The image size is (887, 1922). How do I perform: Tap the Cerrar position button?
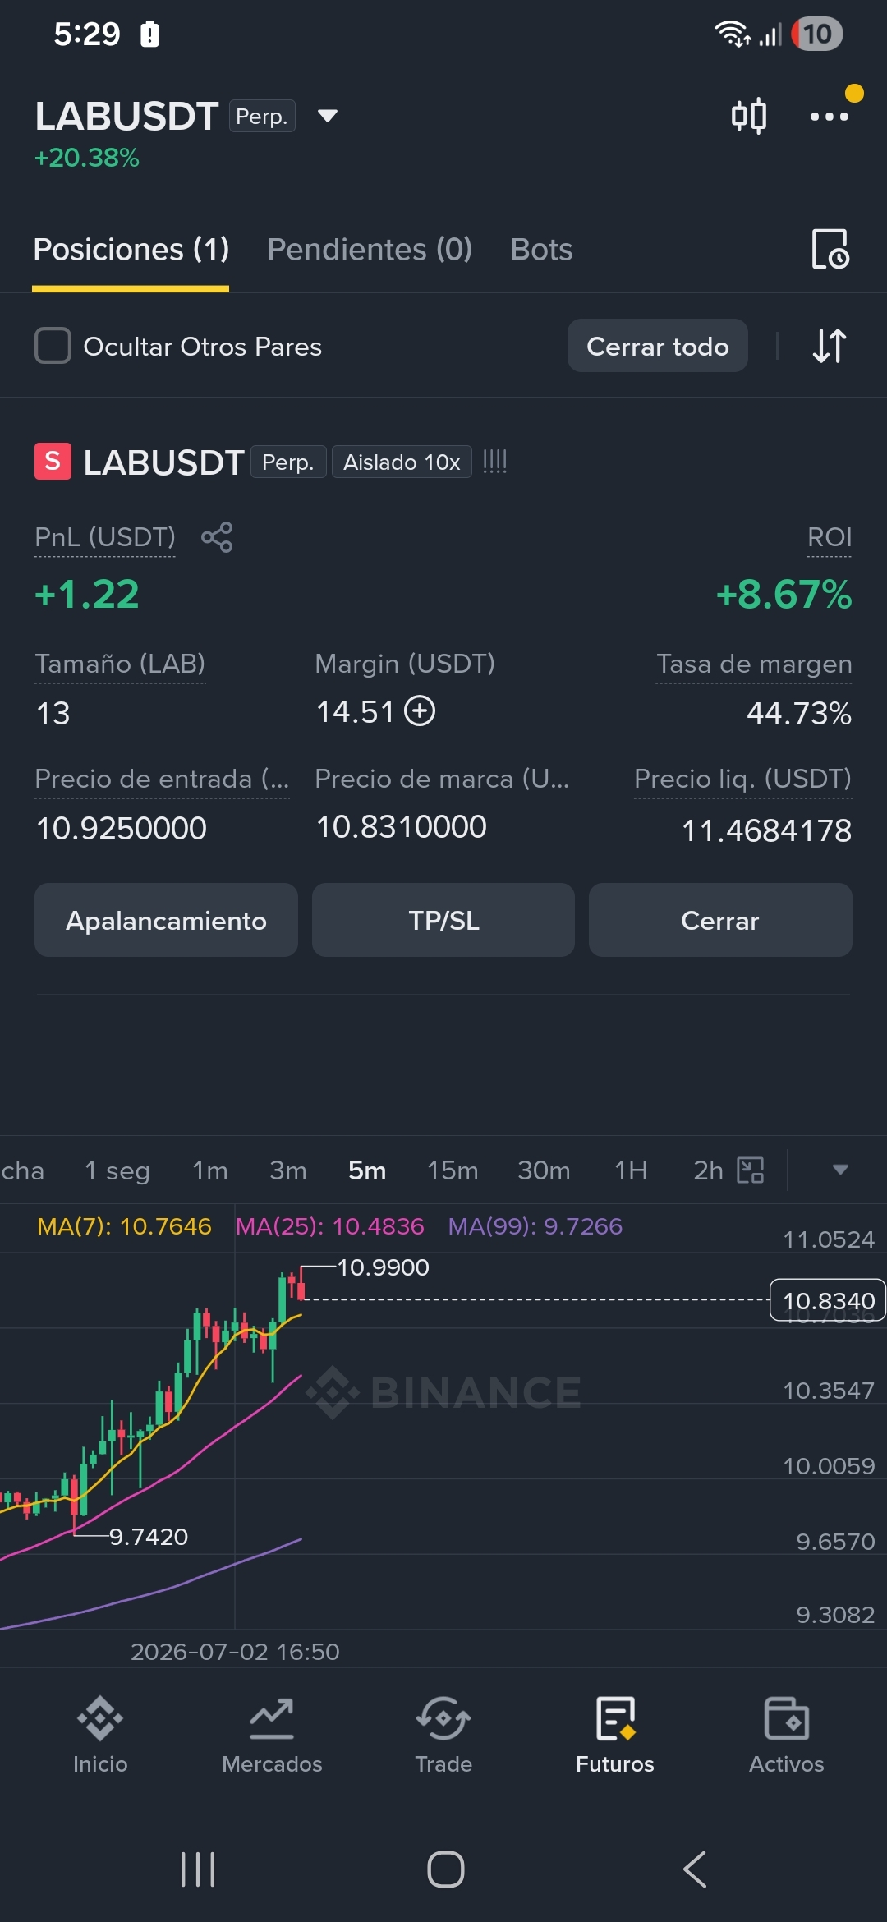point(720,920)
